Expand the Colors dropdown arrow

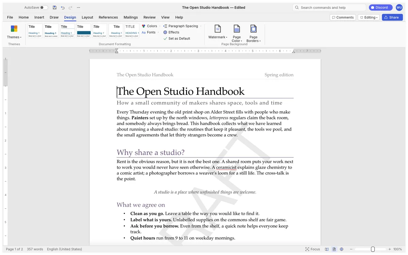click(x=160, y=26)
